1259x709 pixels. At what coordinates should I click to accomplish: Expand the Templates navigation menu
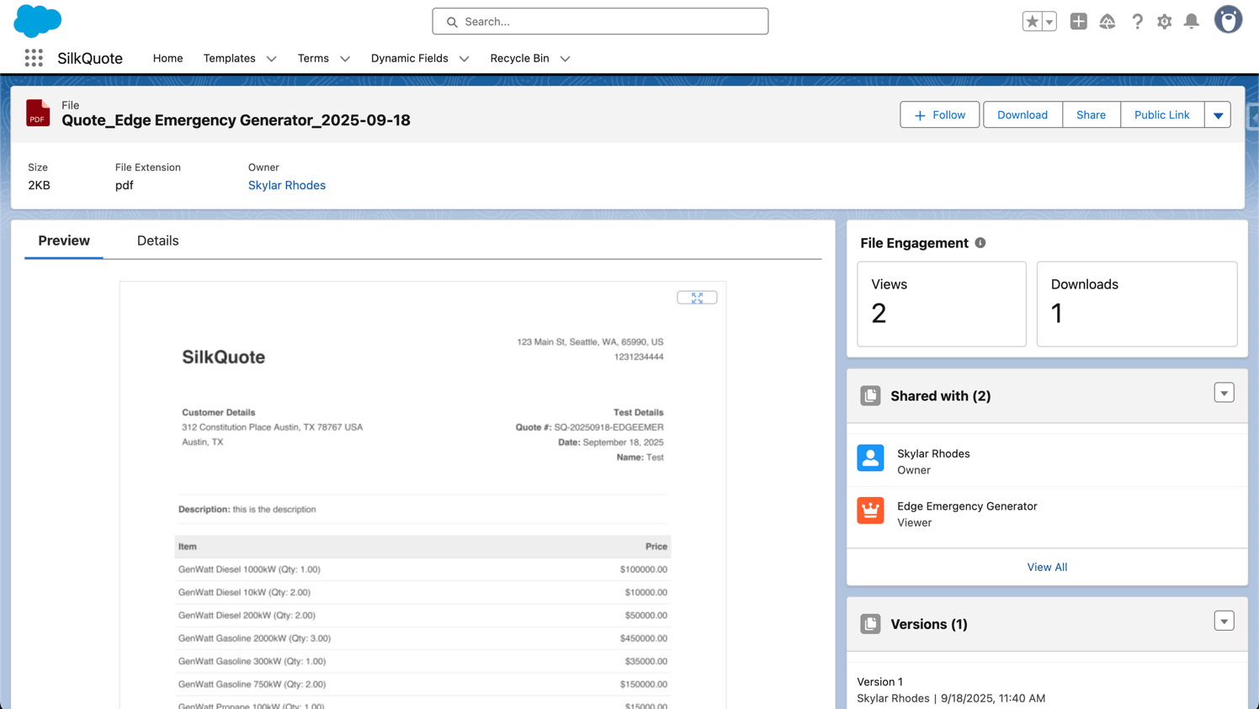click(271, 59)
